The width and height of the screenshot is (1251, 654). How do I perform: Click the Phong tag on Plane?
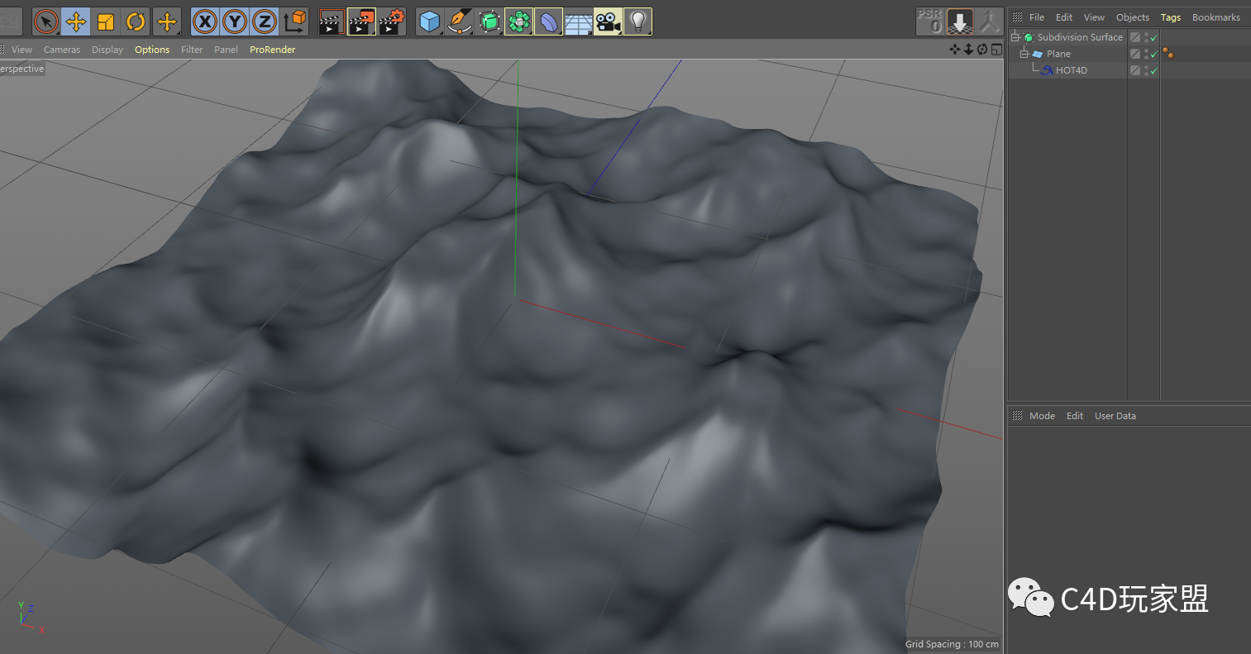1168,54
